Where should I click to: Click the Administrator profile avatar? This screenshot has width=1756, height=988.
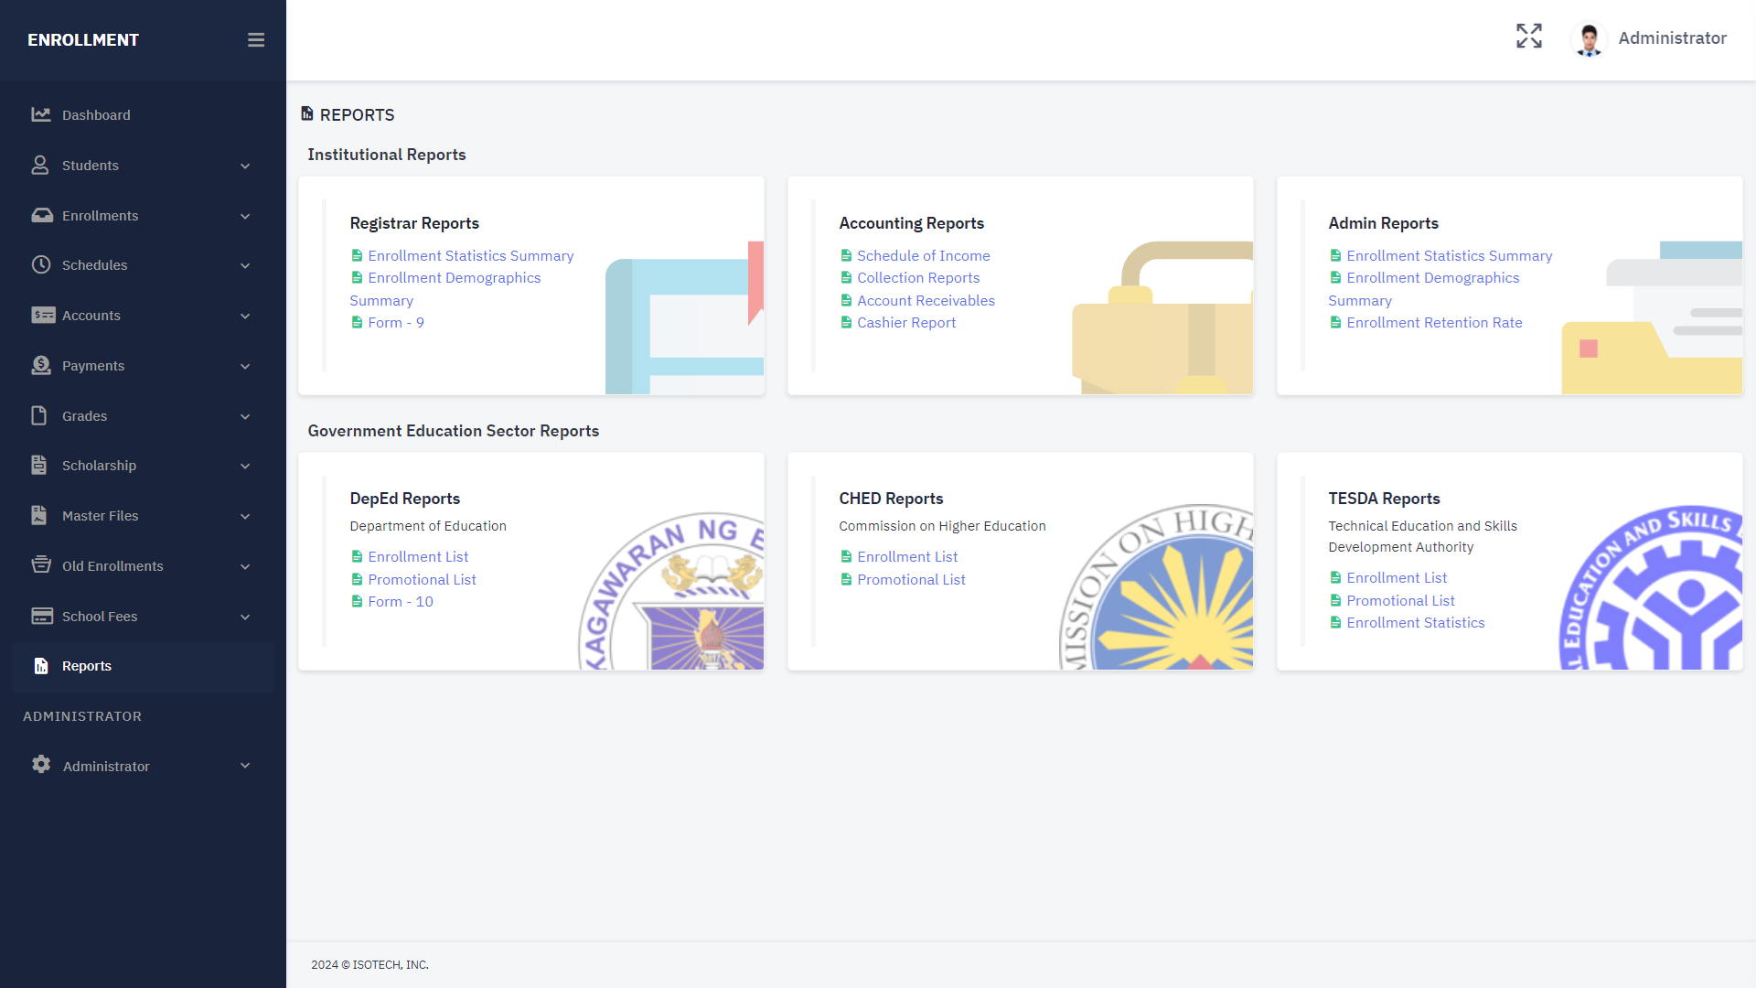[x=1589, y=38]
